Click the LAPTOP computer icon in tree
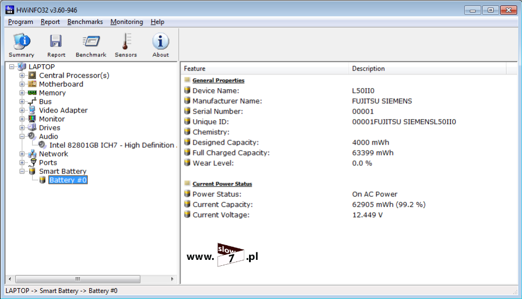 pyautogui.click(x=22, y=66)
